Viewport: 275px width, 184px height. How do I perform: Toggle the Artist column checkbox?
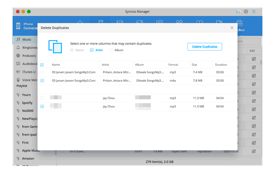pyautogui.click(x=92, y=50)
